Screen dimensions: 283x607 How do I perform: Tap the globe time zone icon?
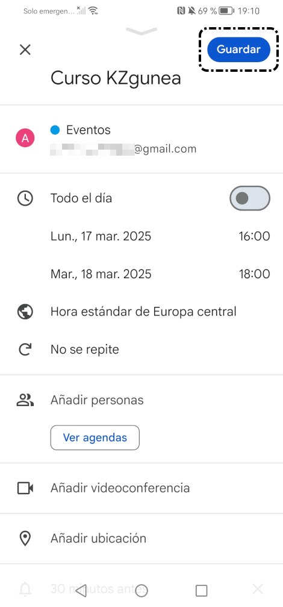coord(25,311)
